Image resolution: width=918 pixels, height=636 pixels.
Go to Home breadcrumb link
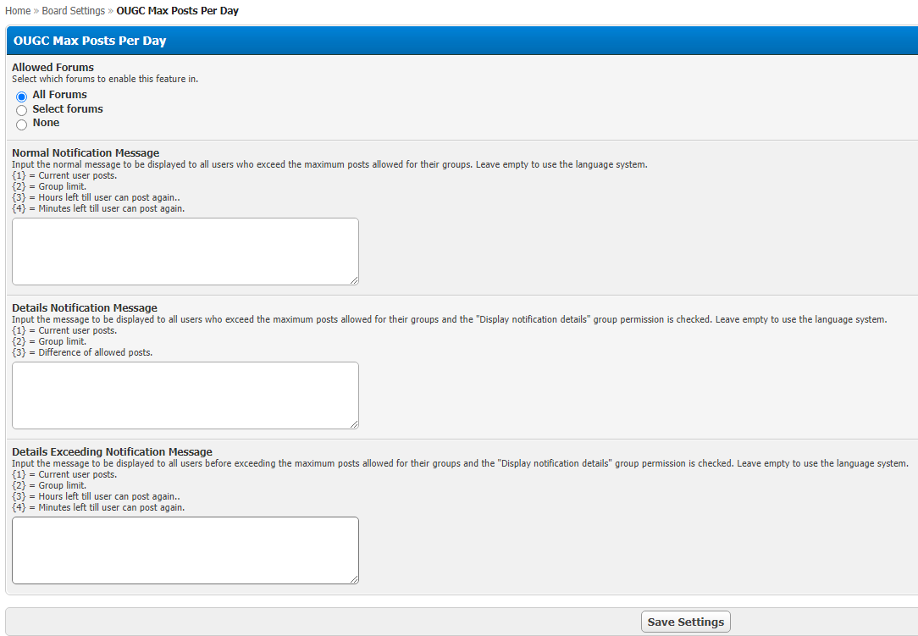(18, 11)
